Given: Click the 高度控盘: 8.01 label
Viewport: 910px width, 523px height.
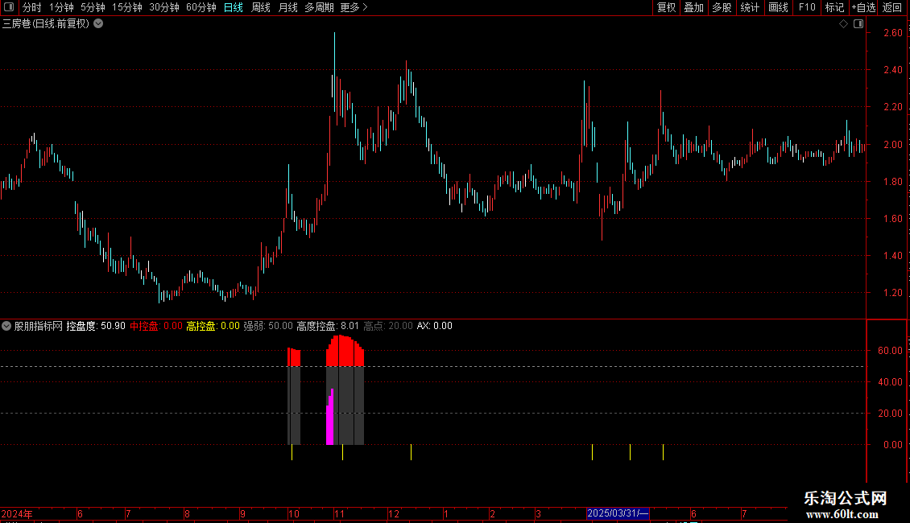Looking at the screenshot, I should tap(328, 326).
